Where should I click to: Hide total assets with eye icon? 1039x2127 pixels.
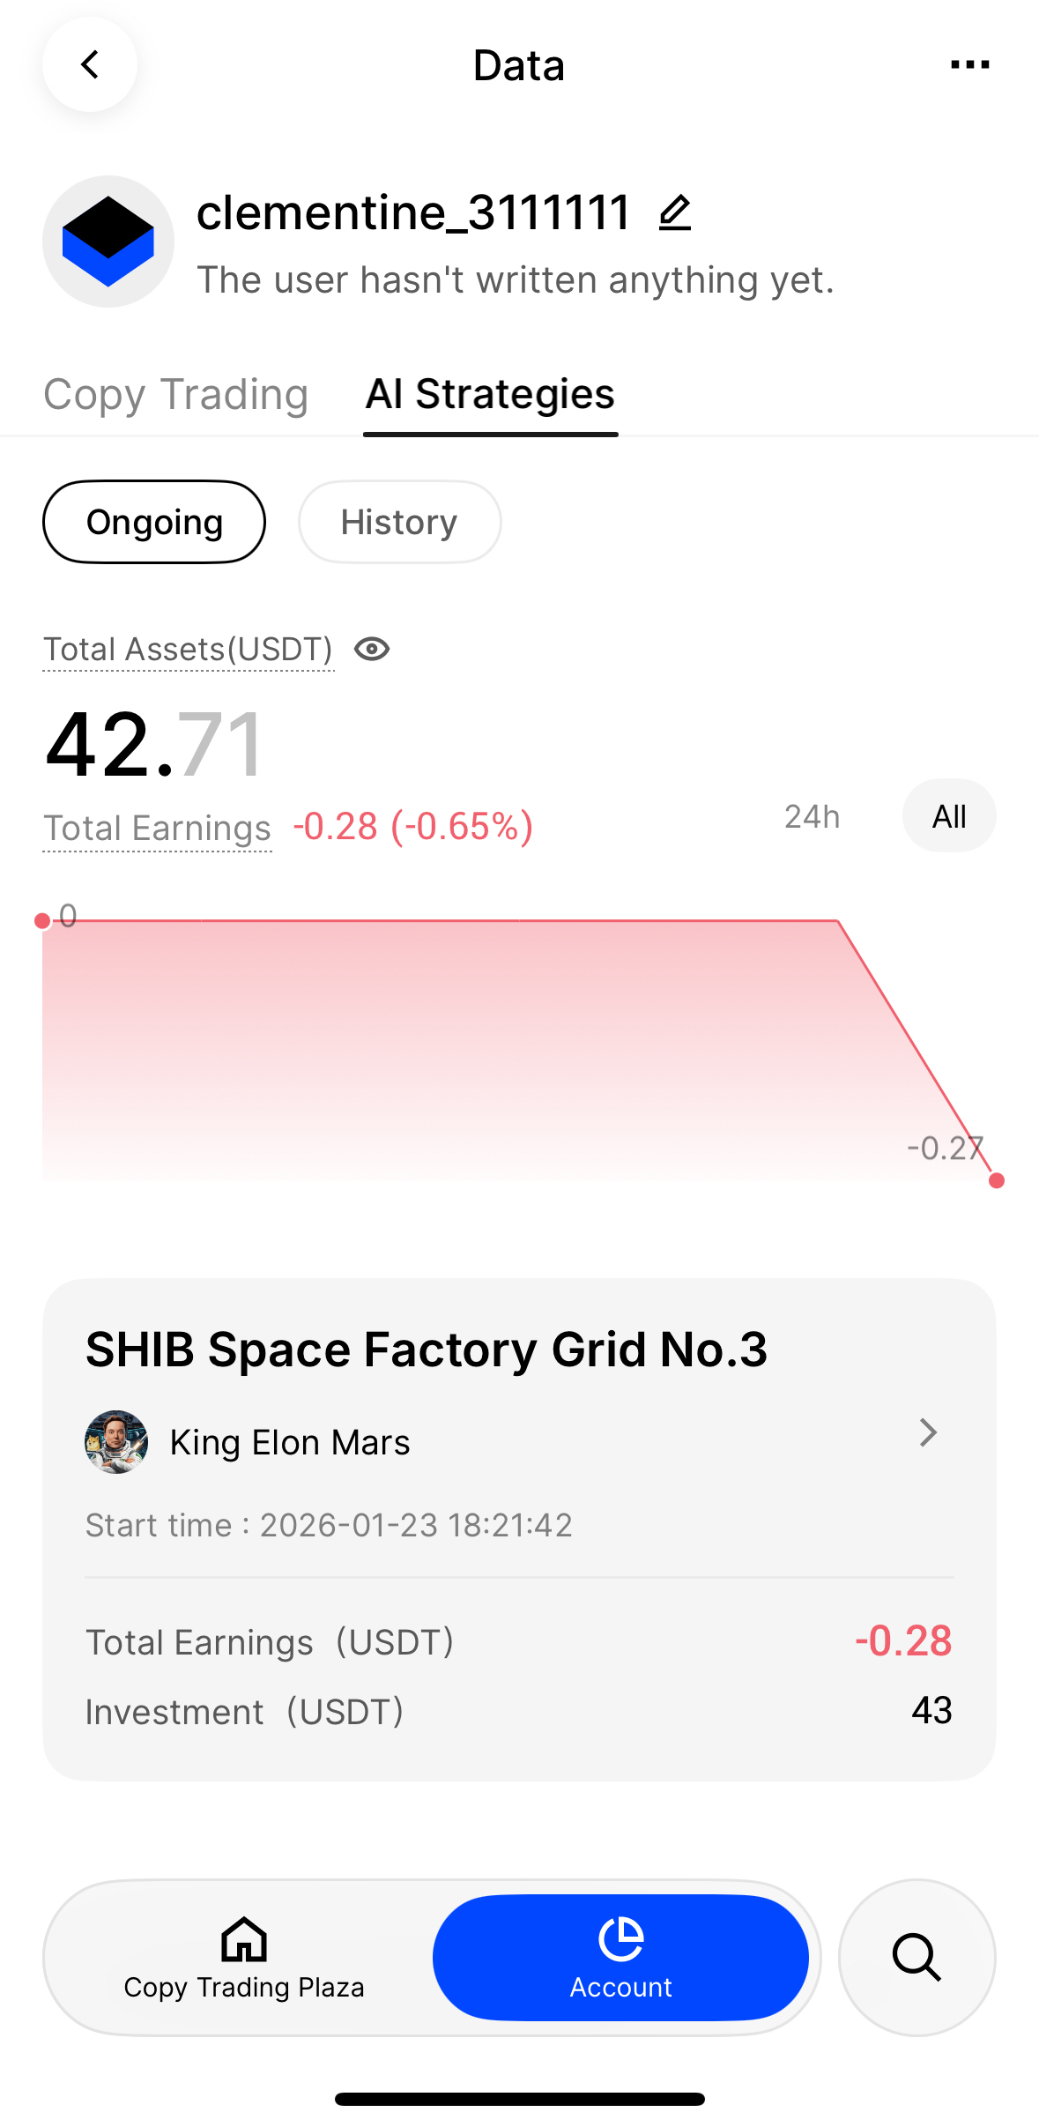click(372, 650)
